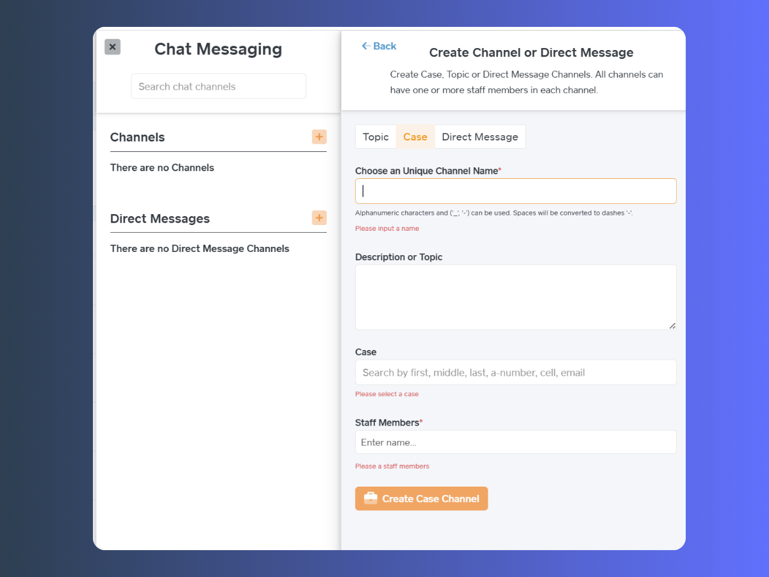Switch to the Topic tab

376,137
